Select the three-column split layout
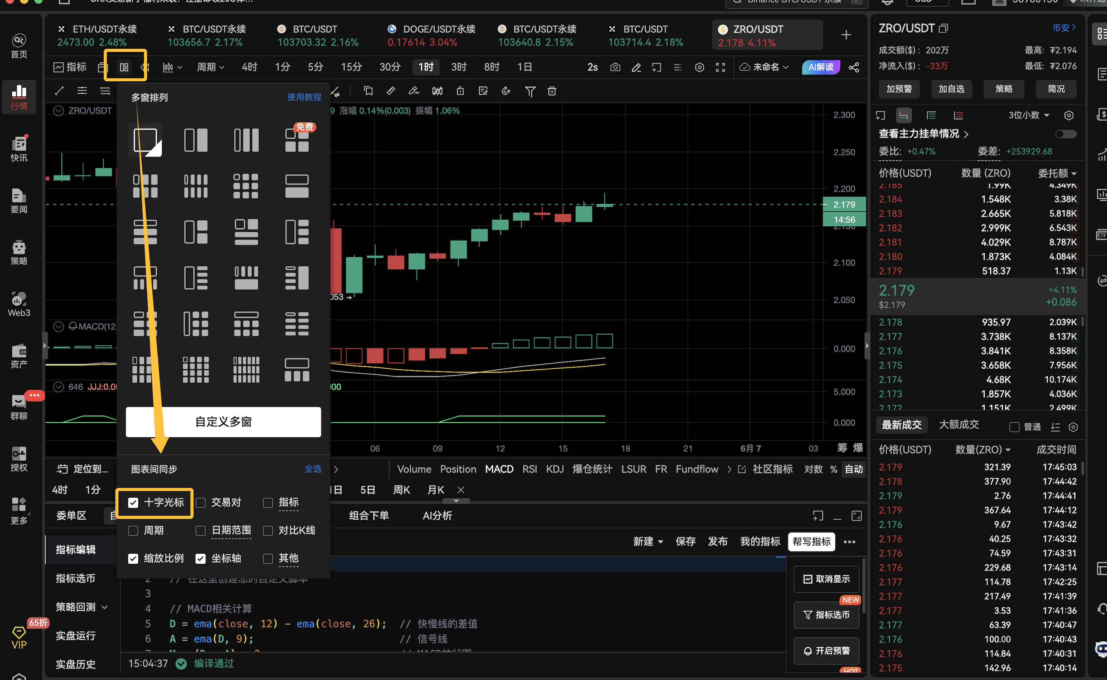 click(x=246, y=140)
